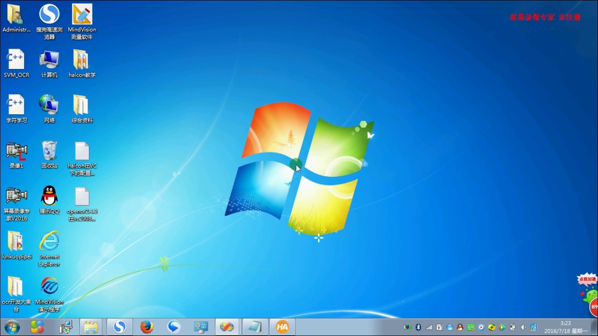Open the clock showing 3:23
Viewport: 598px width, 336px height.
[x=566, y=327]
